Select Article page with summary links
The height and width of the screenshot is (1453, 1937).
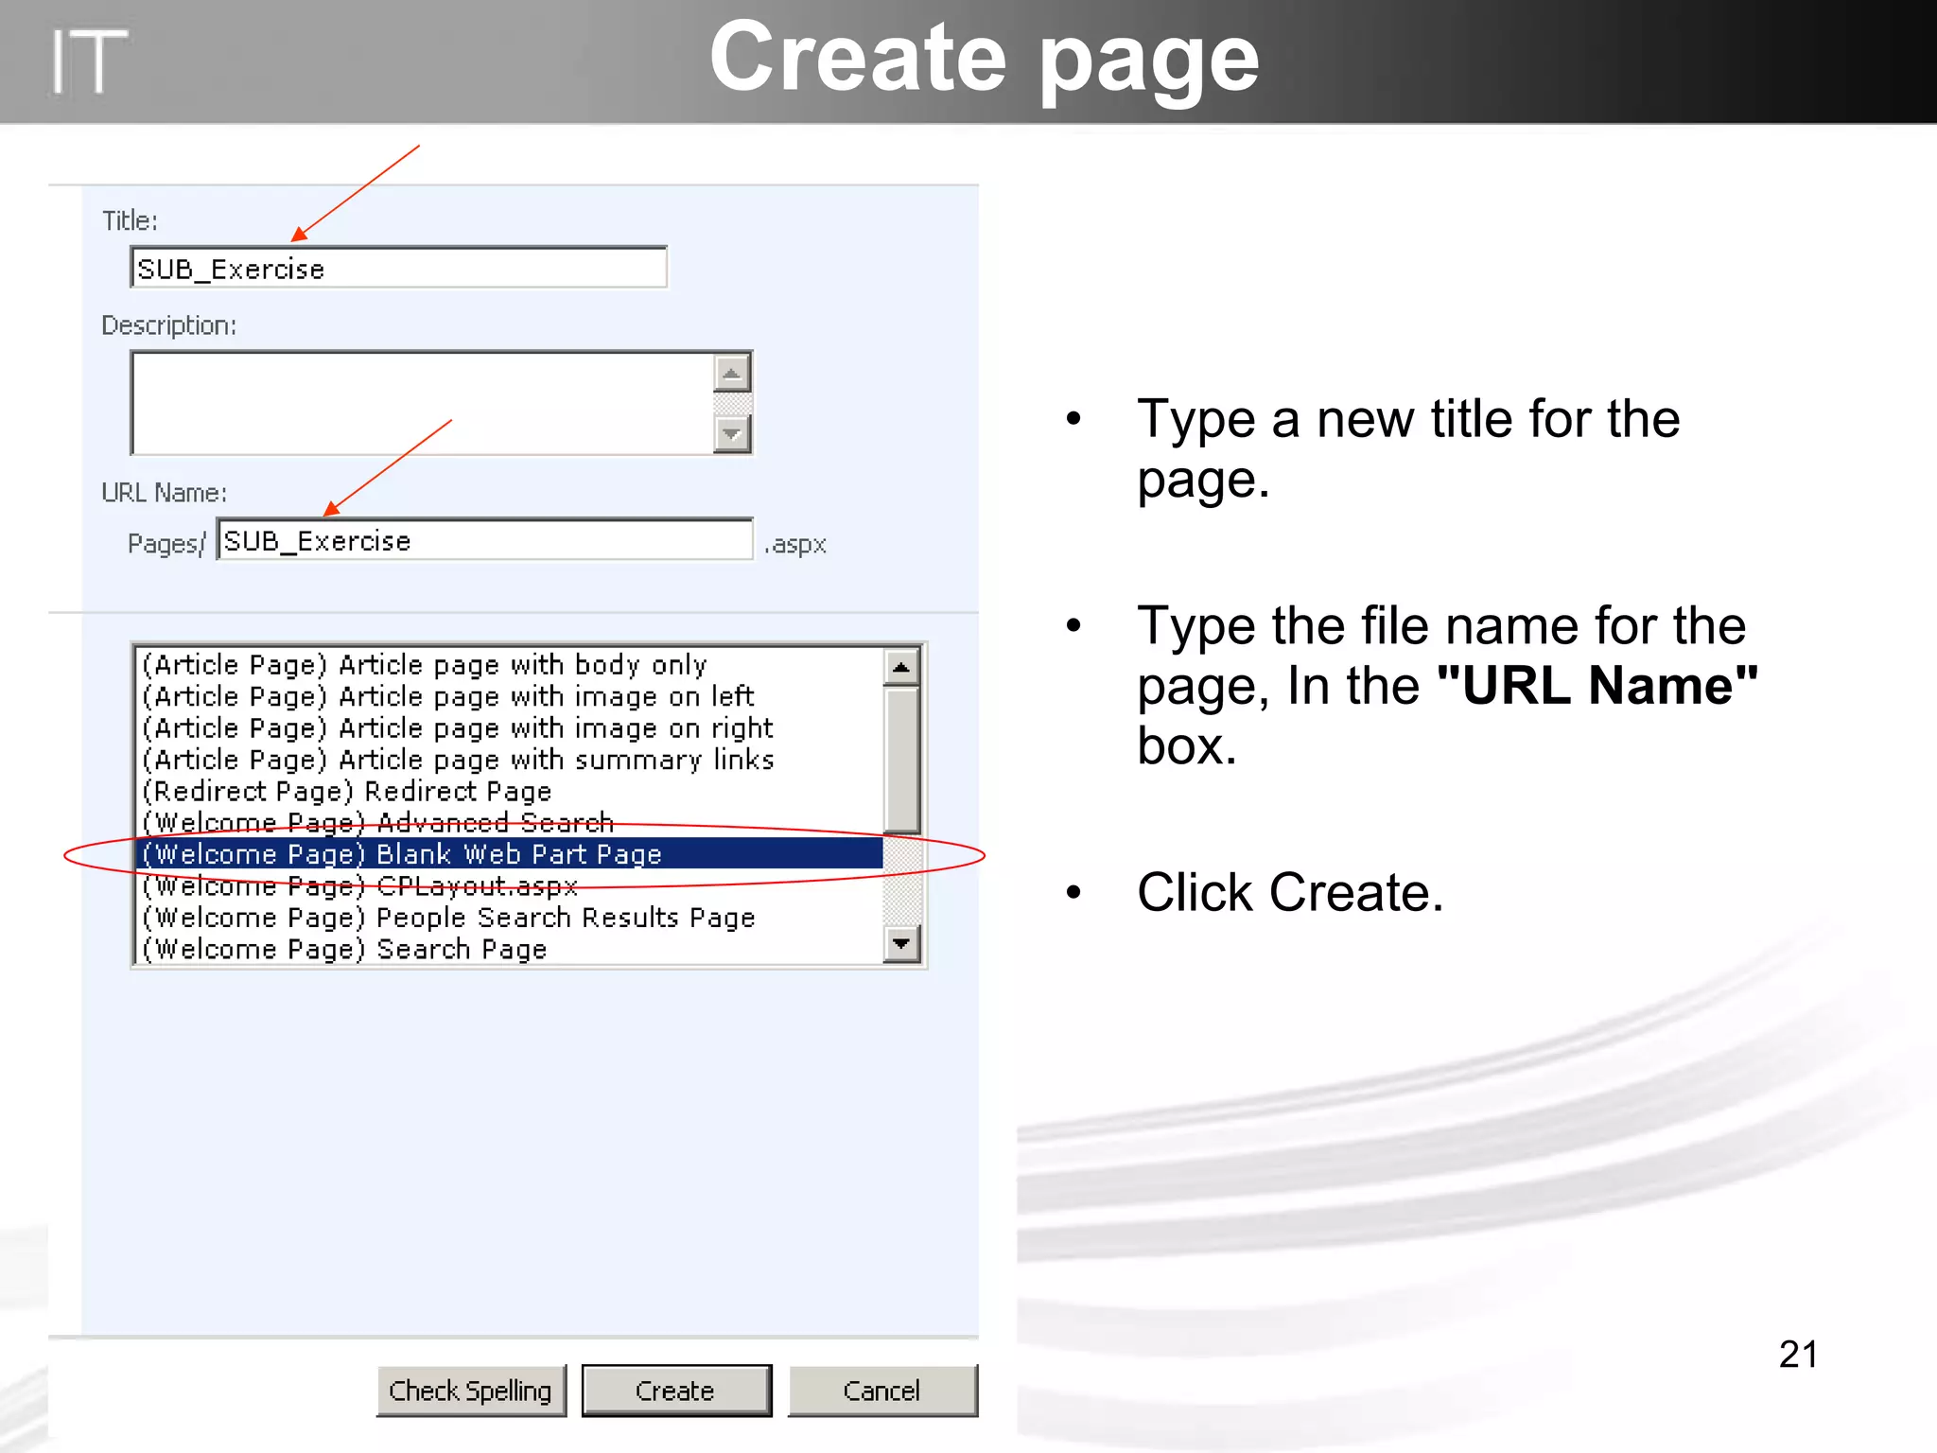(x=510, y=760)
